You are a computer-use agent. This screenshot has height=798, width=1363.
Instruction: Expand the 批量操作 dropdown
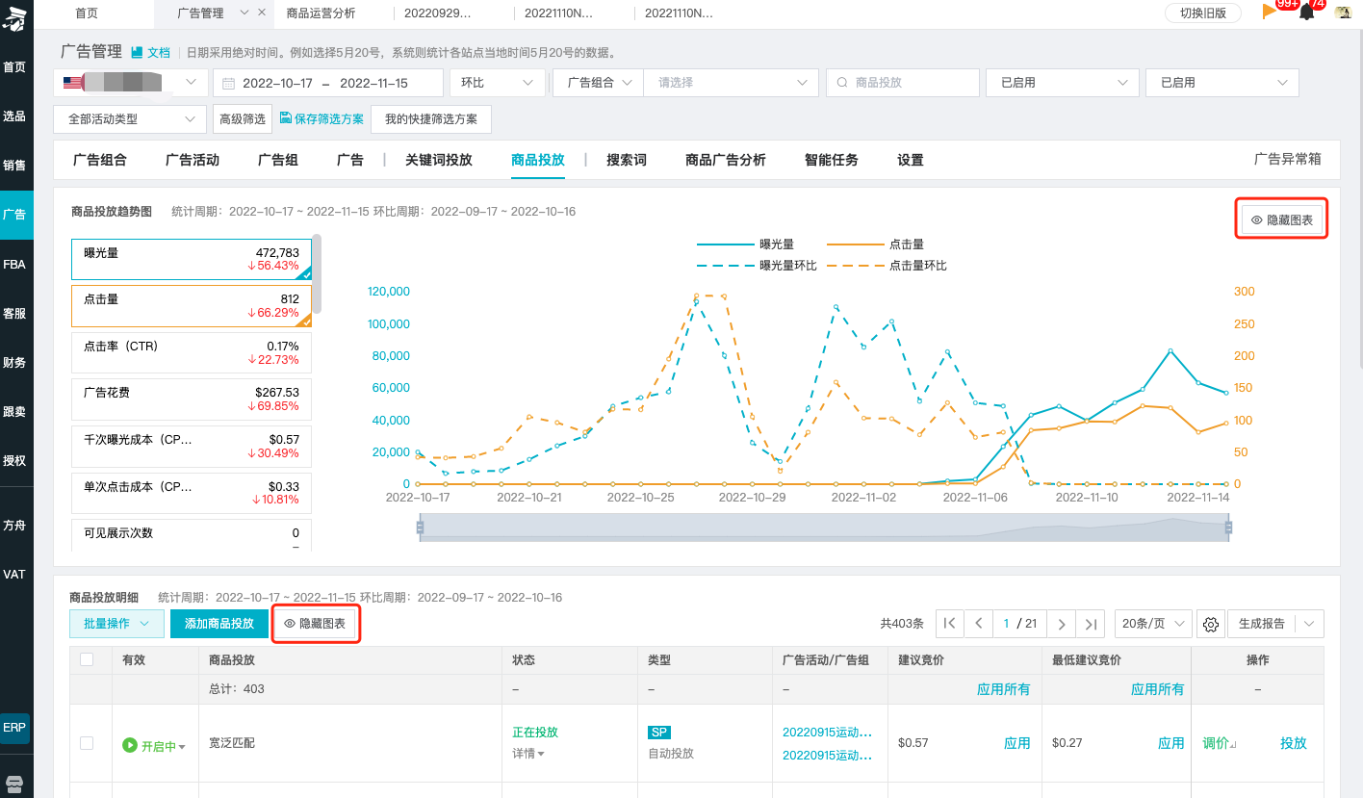click(116, 624)
